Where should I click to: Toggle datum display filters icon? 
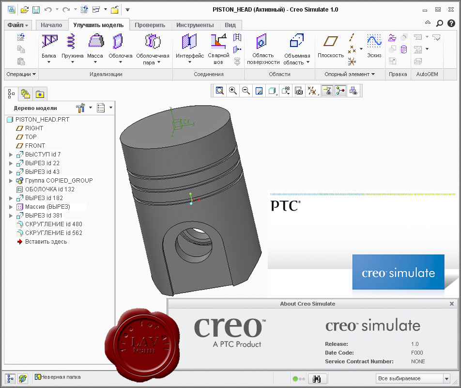pyautogui.click(x=312, y=91)
